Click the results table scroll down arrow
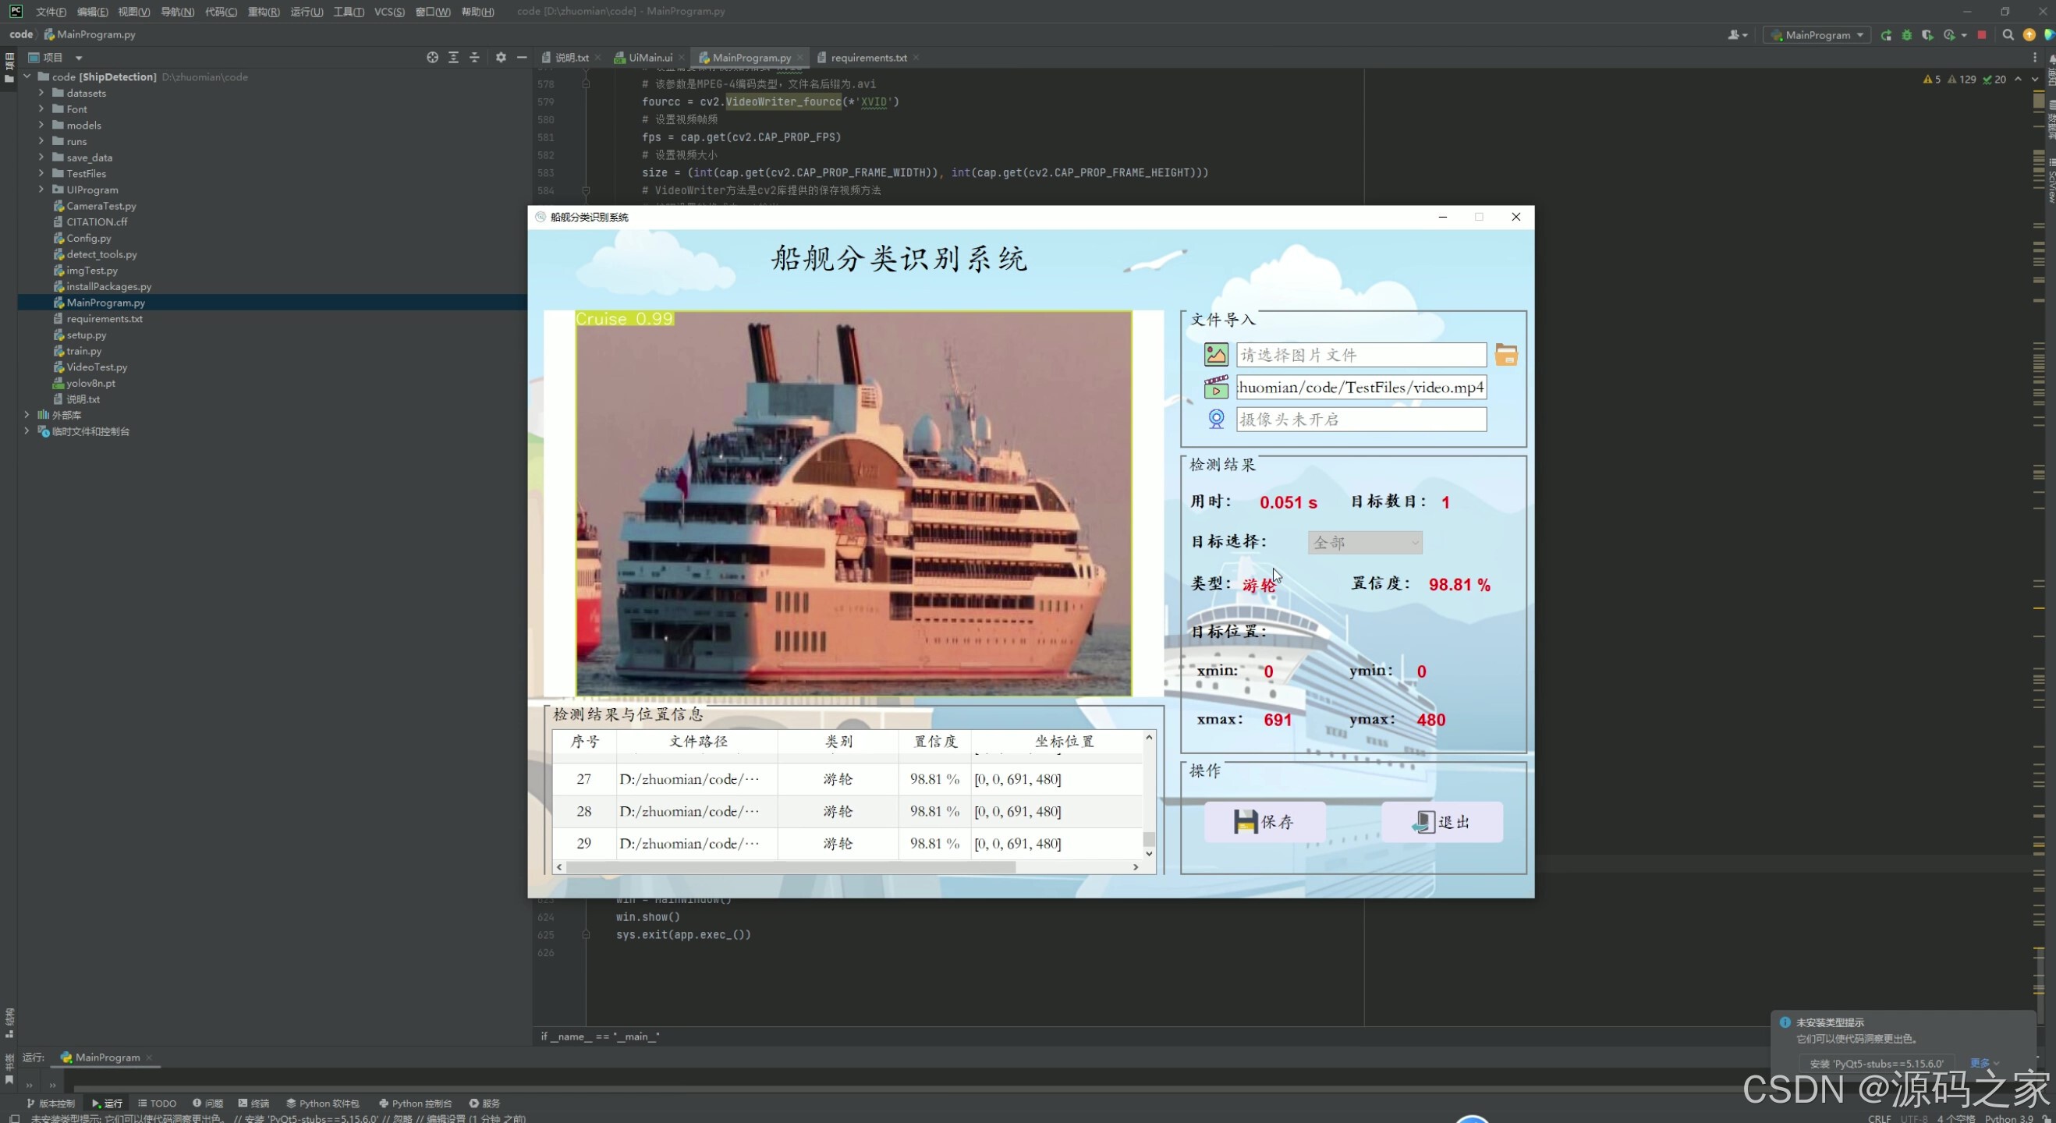 point(1149,853)
